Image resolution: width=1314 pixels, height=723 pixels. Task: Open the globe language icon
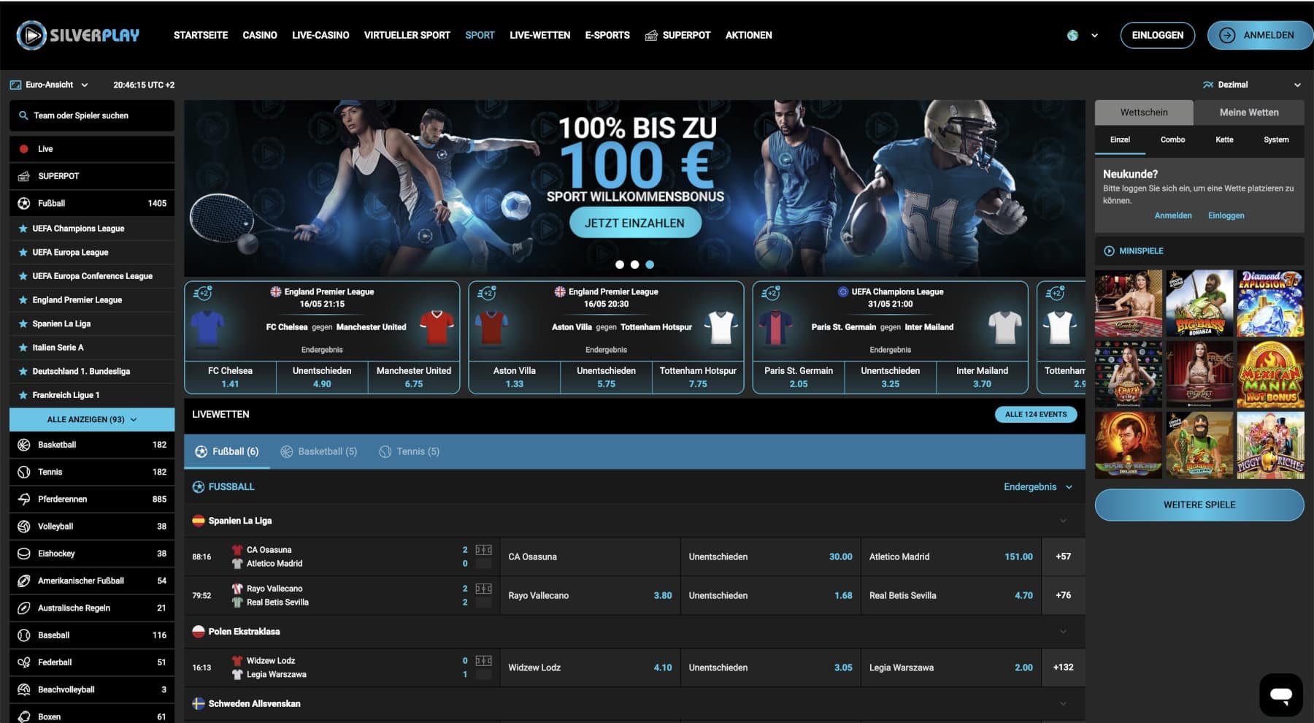tap(1072, 35)
